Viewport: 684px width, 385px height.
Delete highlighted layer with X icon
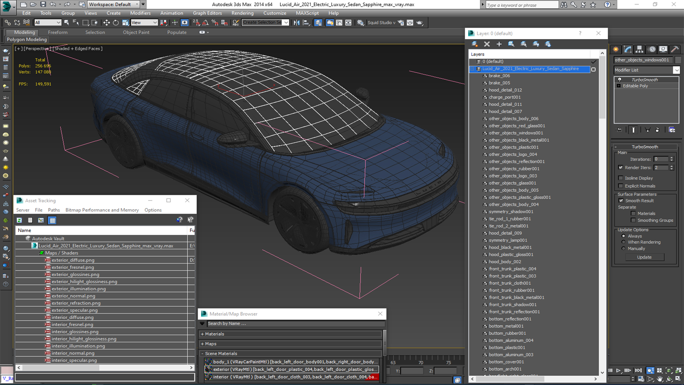click(487, 44)
